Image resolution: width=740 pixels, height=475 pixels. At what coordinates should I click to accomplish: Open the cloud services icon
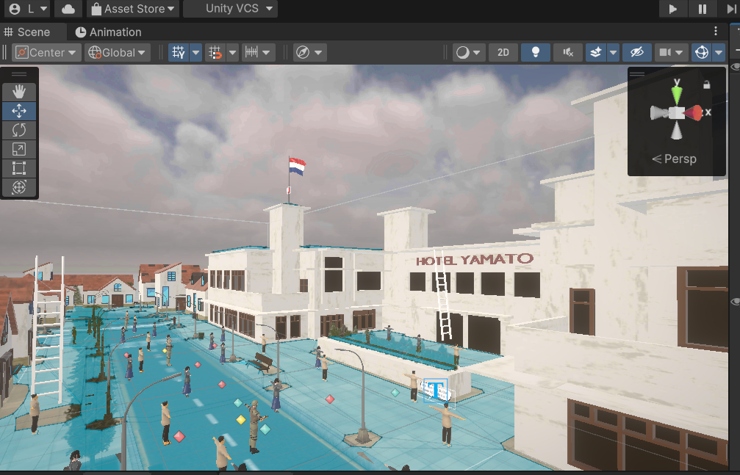pyautogui.click(x=68, y=9)
